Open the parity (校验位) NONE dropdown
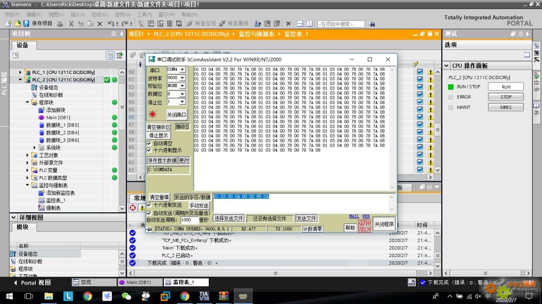Image resolution: width=542 pixels, height=304 pixels. pyautogui.click(x=182, y=86)
